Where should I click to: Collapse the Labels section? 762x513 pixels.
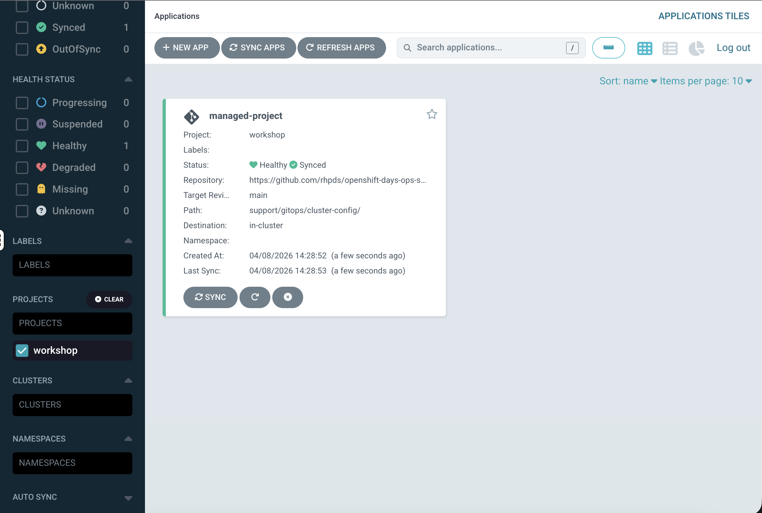[x=129, y=241]
